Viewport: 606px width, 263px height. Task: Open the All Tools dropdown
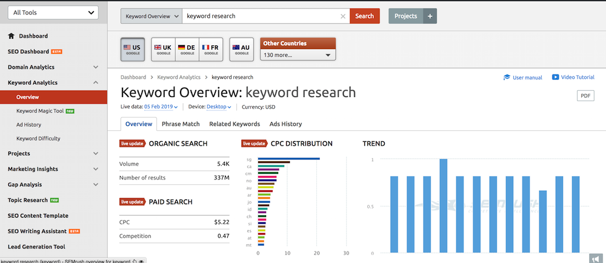pos(53,12)
